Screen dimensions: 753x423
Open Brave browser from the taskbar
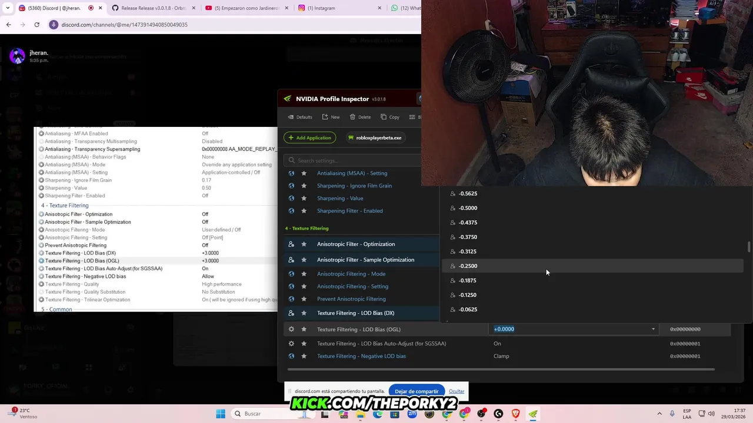click(516, 414)
